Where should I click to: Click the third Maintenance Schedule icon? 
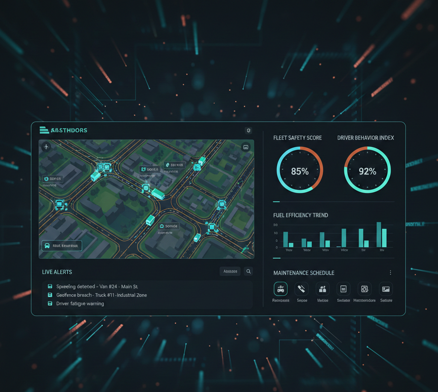point(323,289)
